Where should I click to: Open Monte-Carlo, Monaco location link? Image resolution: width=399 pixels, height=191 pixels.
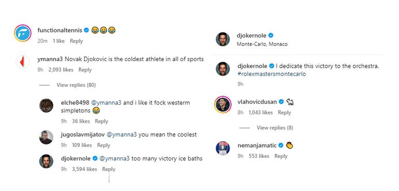tap(262, 44)
